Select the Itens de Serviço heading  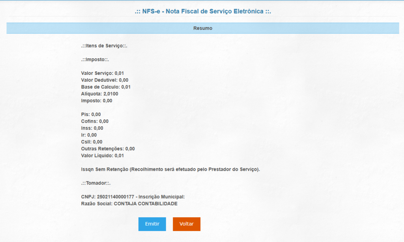[104, 46]
